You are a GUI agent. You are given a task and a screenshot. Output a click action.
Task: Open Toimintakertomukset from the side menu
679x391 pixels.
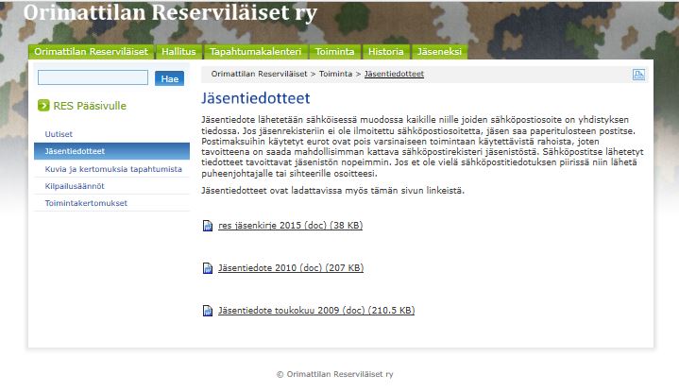pos(86,203)
